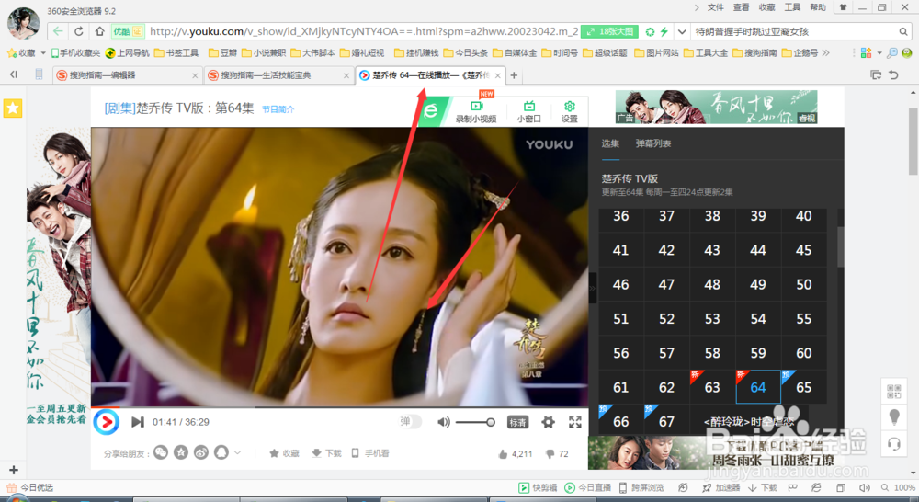Collapse the episode side panel arrow
Image resolution: width=919 pixels, height=502 pixels.
point(593,288)
